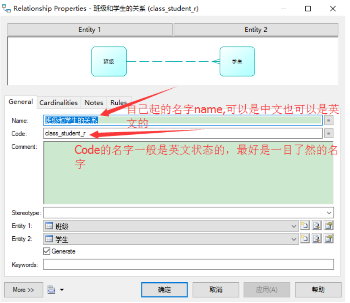Maximize the Relationship Properties window

[x=308, y=9]
